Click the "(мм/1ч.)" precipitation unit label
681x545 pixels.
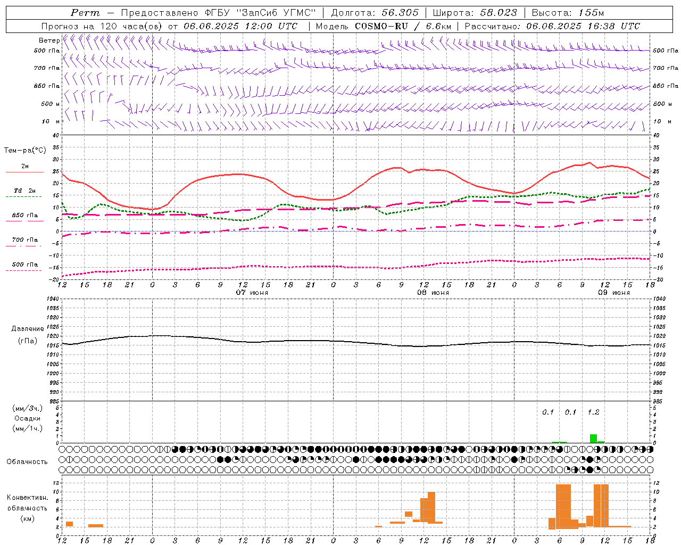28,428
